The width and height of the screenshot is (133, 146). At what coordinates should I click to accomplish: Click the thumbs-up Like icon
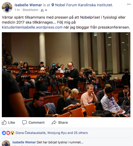pyautogui.click(x=4, y=122)
